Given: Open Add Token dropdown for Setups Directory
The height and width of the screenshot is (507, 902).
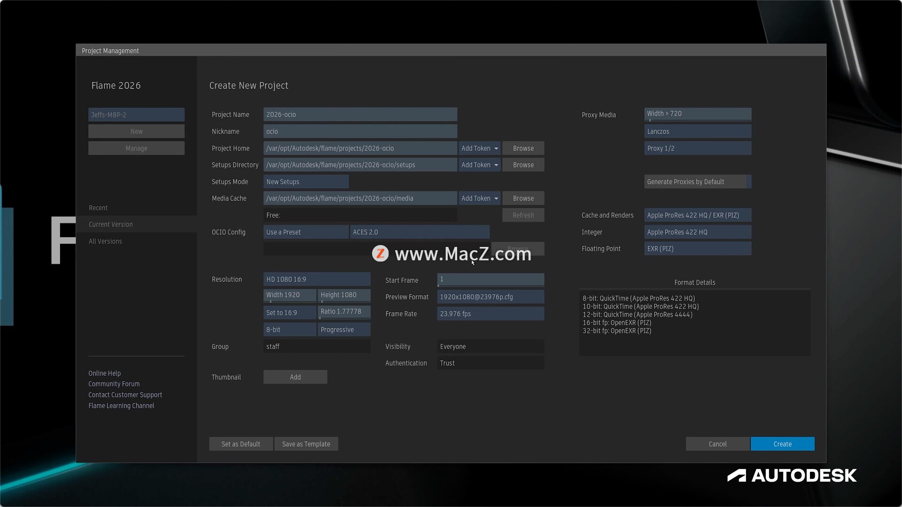Looking at the screenshot, I should (479, 165).
